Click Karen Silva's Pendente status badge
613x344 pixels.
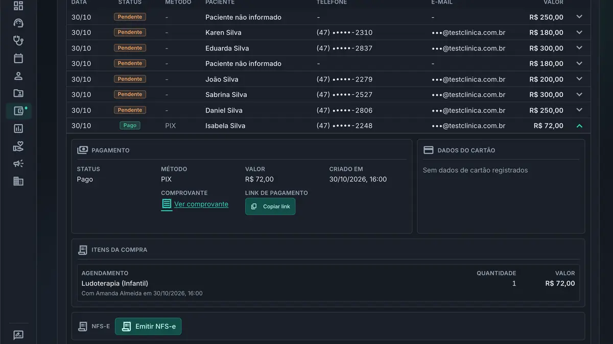pyautogui.click(x=130, y=32)
